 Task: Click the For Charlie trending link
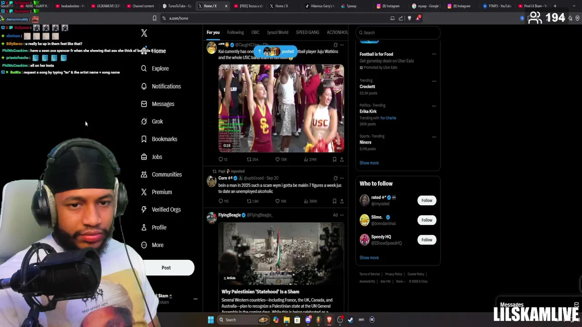pos(388,118)
